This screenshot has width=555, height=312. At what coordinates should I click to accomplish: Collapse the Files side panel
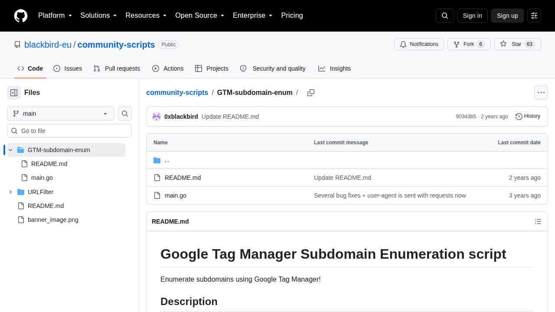tap(14, 92)
